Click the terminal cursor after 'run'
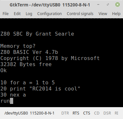The width and height of the screenshot is (123, 119). coord(12,101)
